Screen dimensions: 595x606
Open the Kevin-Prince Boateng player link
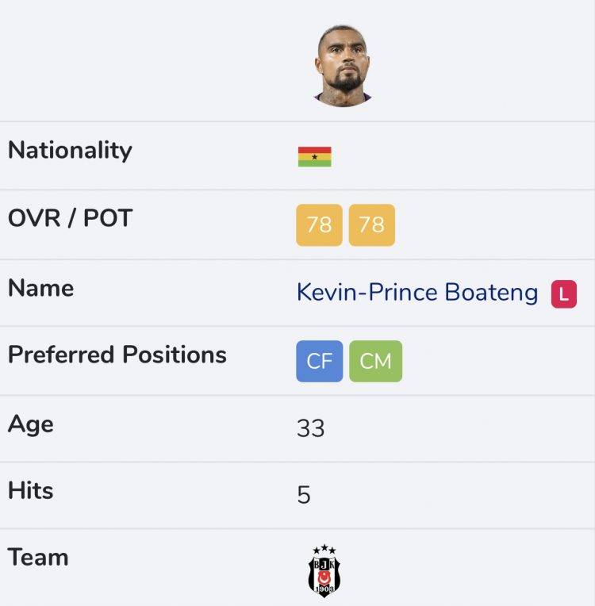[x=417, y=293]
